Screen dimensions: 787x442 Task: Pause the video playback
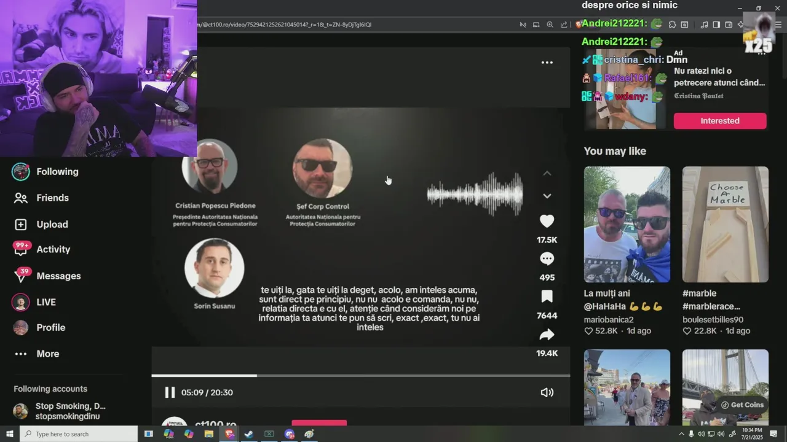(x=170, y=392)
